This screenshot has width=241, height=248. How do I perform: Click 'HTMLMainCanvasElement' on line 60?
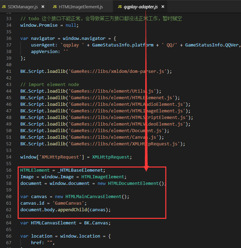pyautogui.click(x=93, y=197)
